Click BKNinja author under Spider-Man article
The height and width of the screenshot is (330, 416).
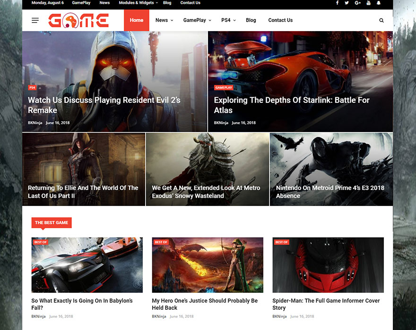(x=279, y=316)
